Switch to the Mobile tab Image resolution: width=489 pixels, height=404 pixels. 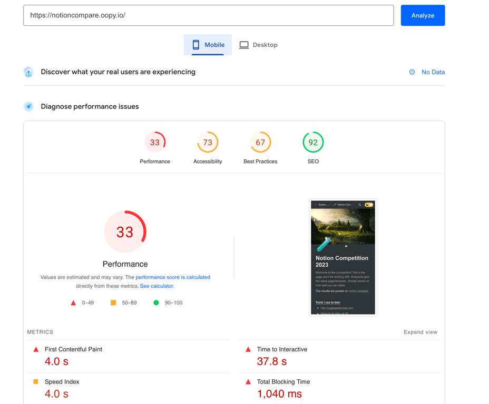tap(208, 45)
